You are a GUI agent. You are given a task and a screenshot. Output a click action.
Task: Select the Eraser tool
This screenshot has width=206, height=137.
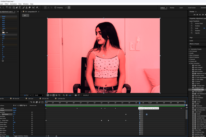pyautogui.click(x=30, y=7)
